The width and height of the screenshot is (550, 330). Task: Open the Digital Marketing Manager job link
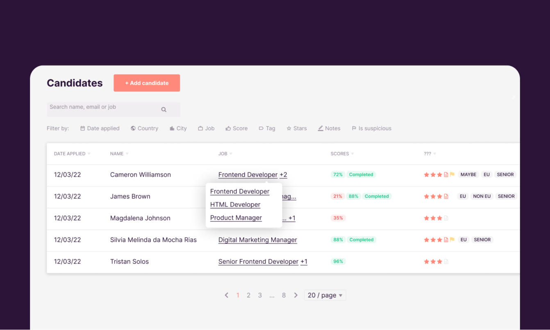point(257,240)
